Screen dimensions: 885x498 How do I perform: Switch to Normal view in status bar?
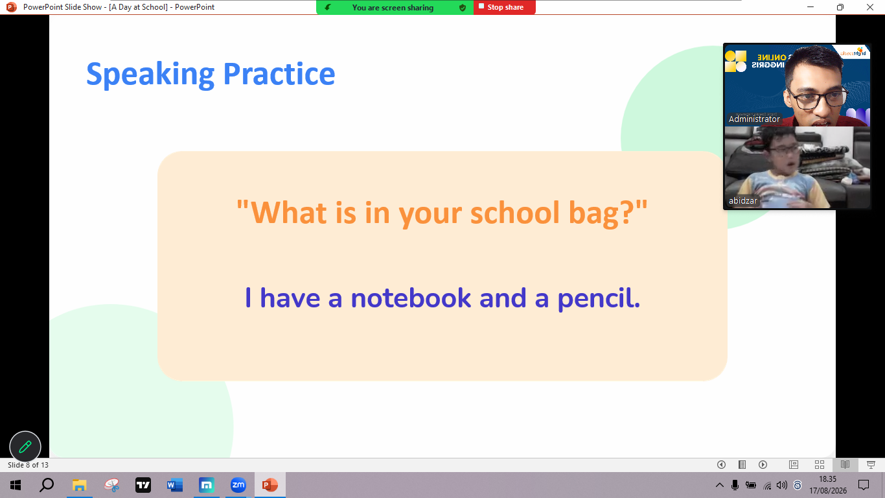(793, 465)
